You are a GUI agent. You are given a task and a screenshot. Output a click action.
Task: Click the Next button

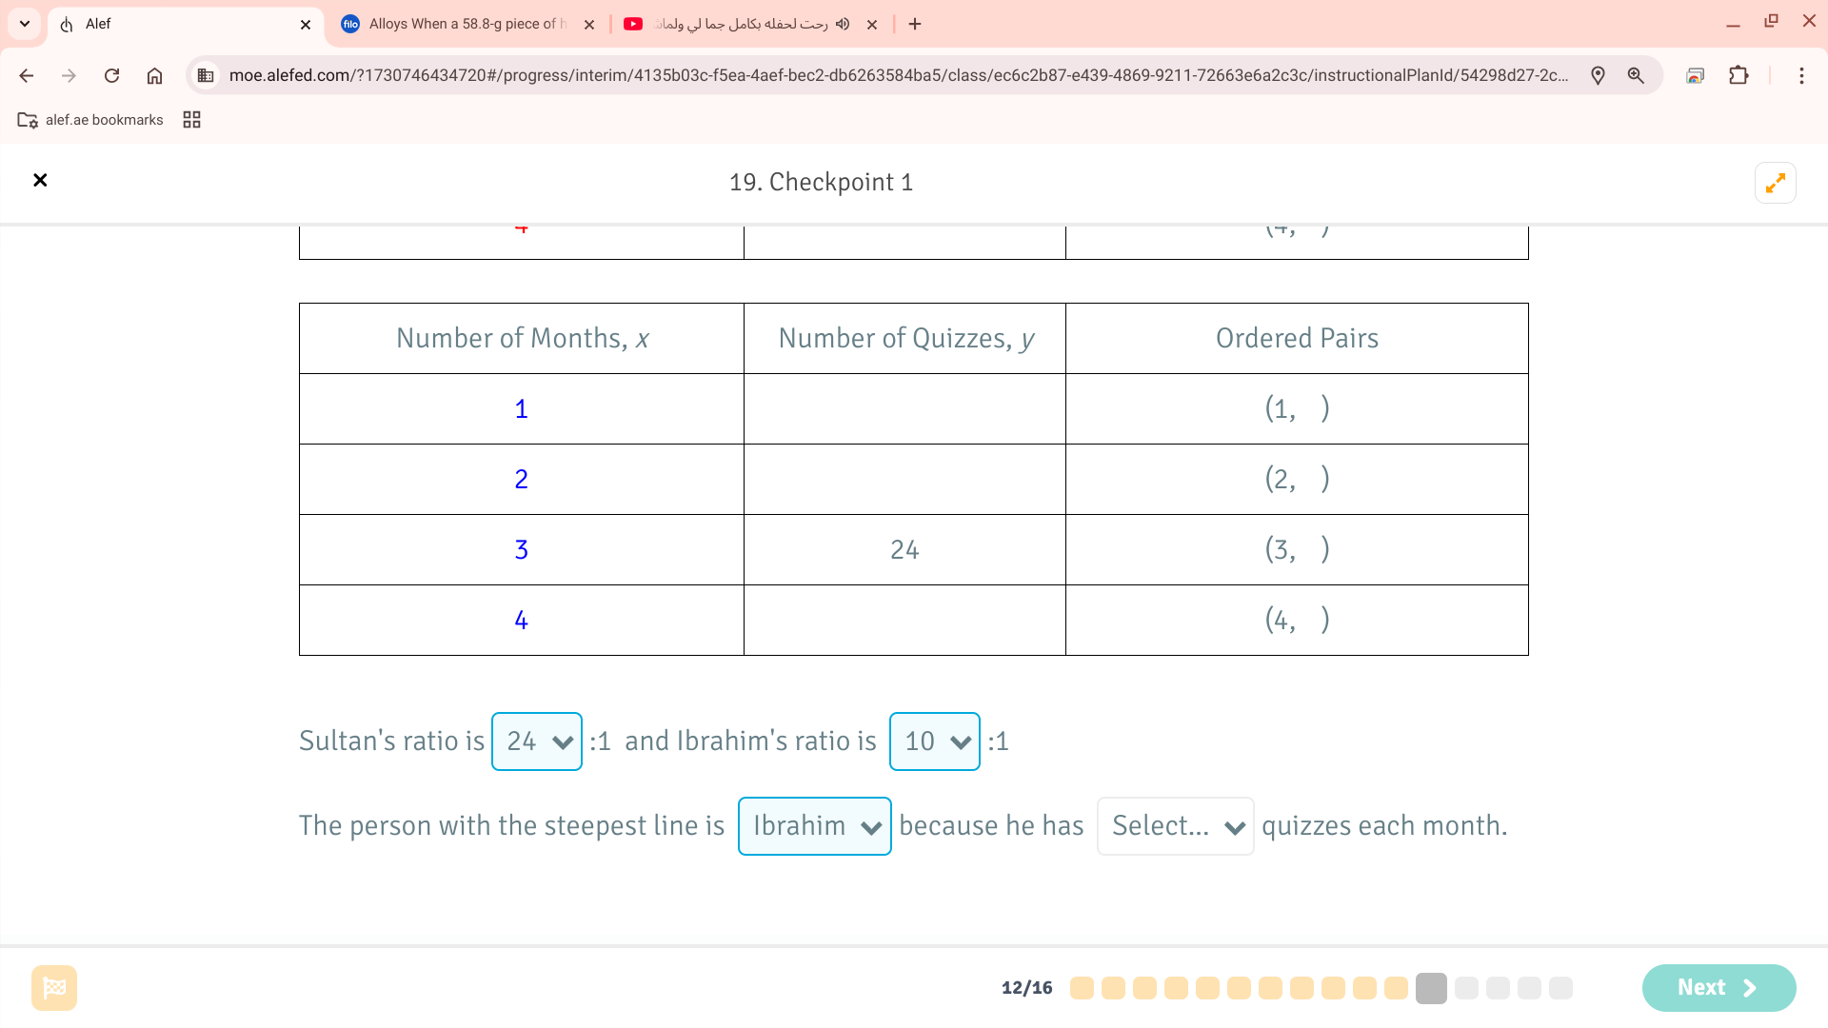(1719, 987)
